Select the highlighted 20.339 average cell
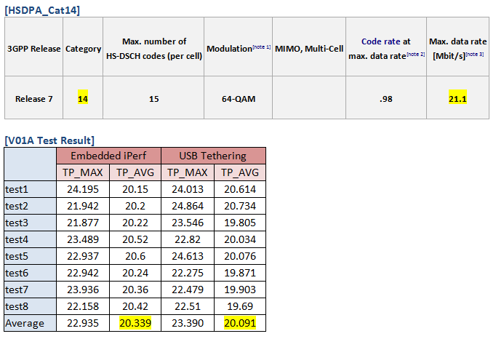504x339 pixels. (x=135, y=322)
